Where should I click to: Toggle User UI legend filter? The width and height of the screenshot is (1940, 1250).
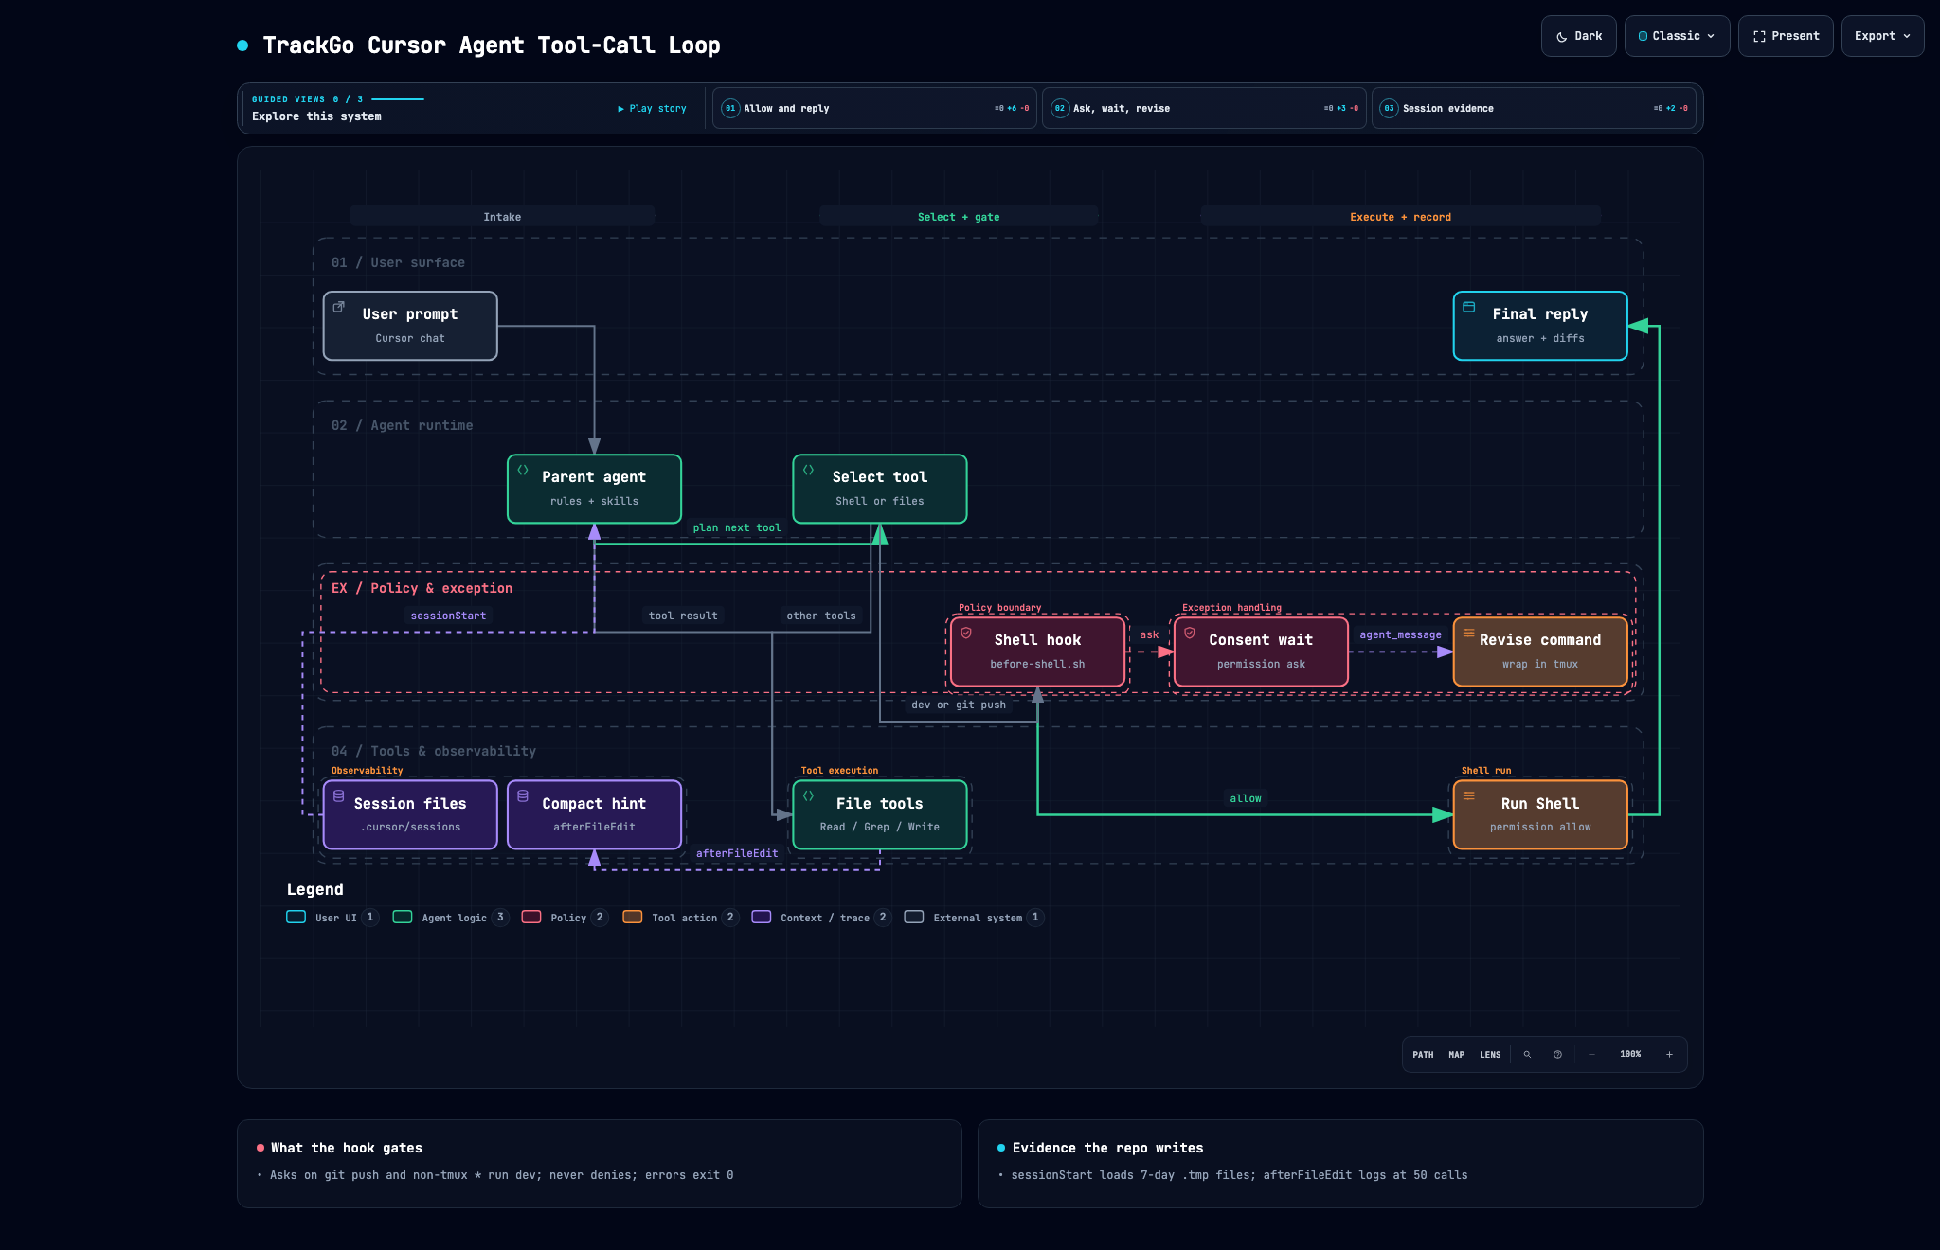click(332, 917)
